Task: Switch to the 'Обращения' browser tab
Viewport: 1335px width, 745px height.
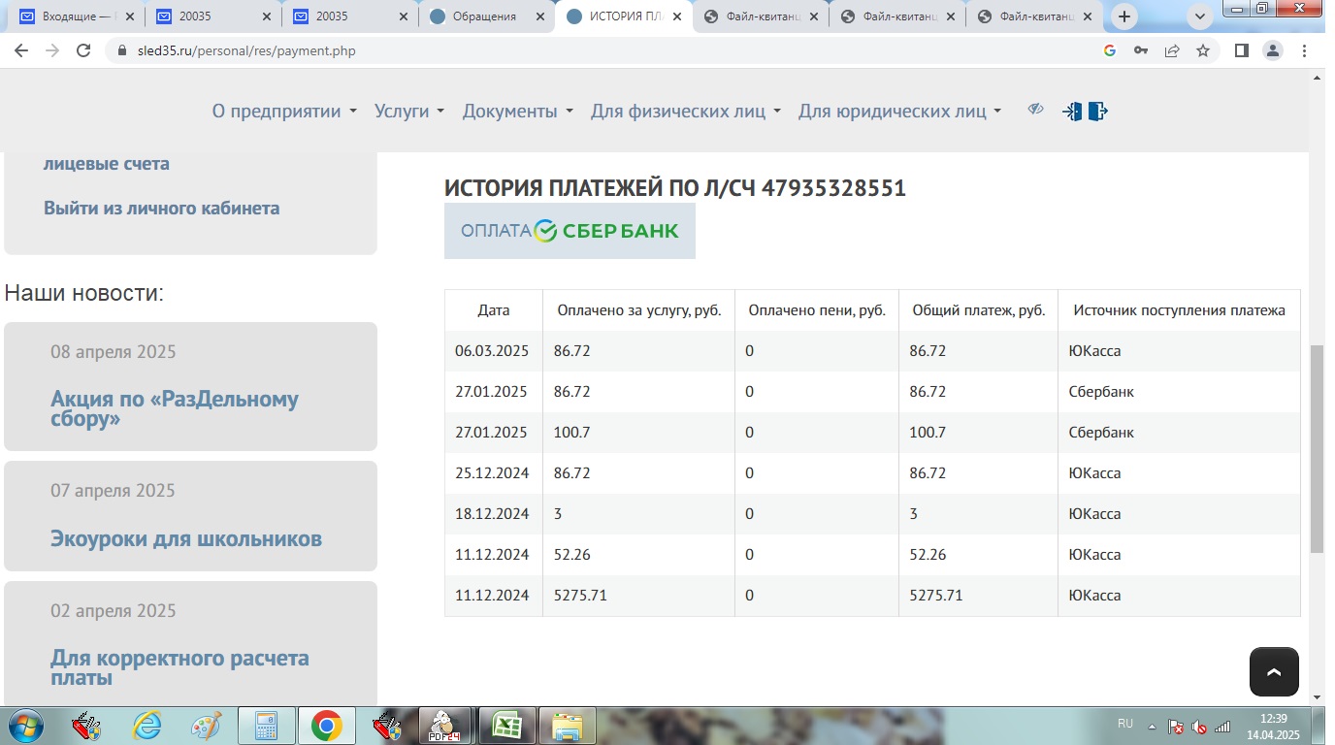Action: [x=485, y=16]
